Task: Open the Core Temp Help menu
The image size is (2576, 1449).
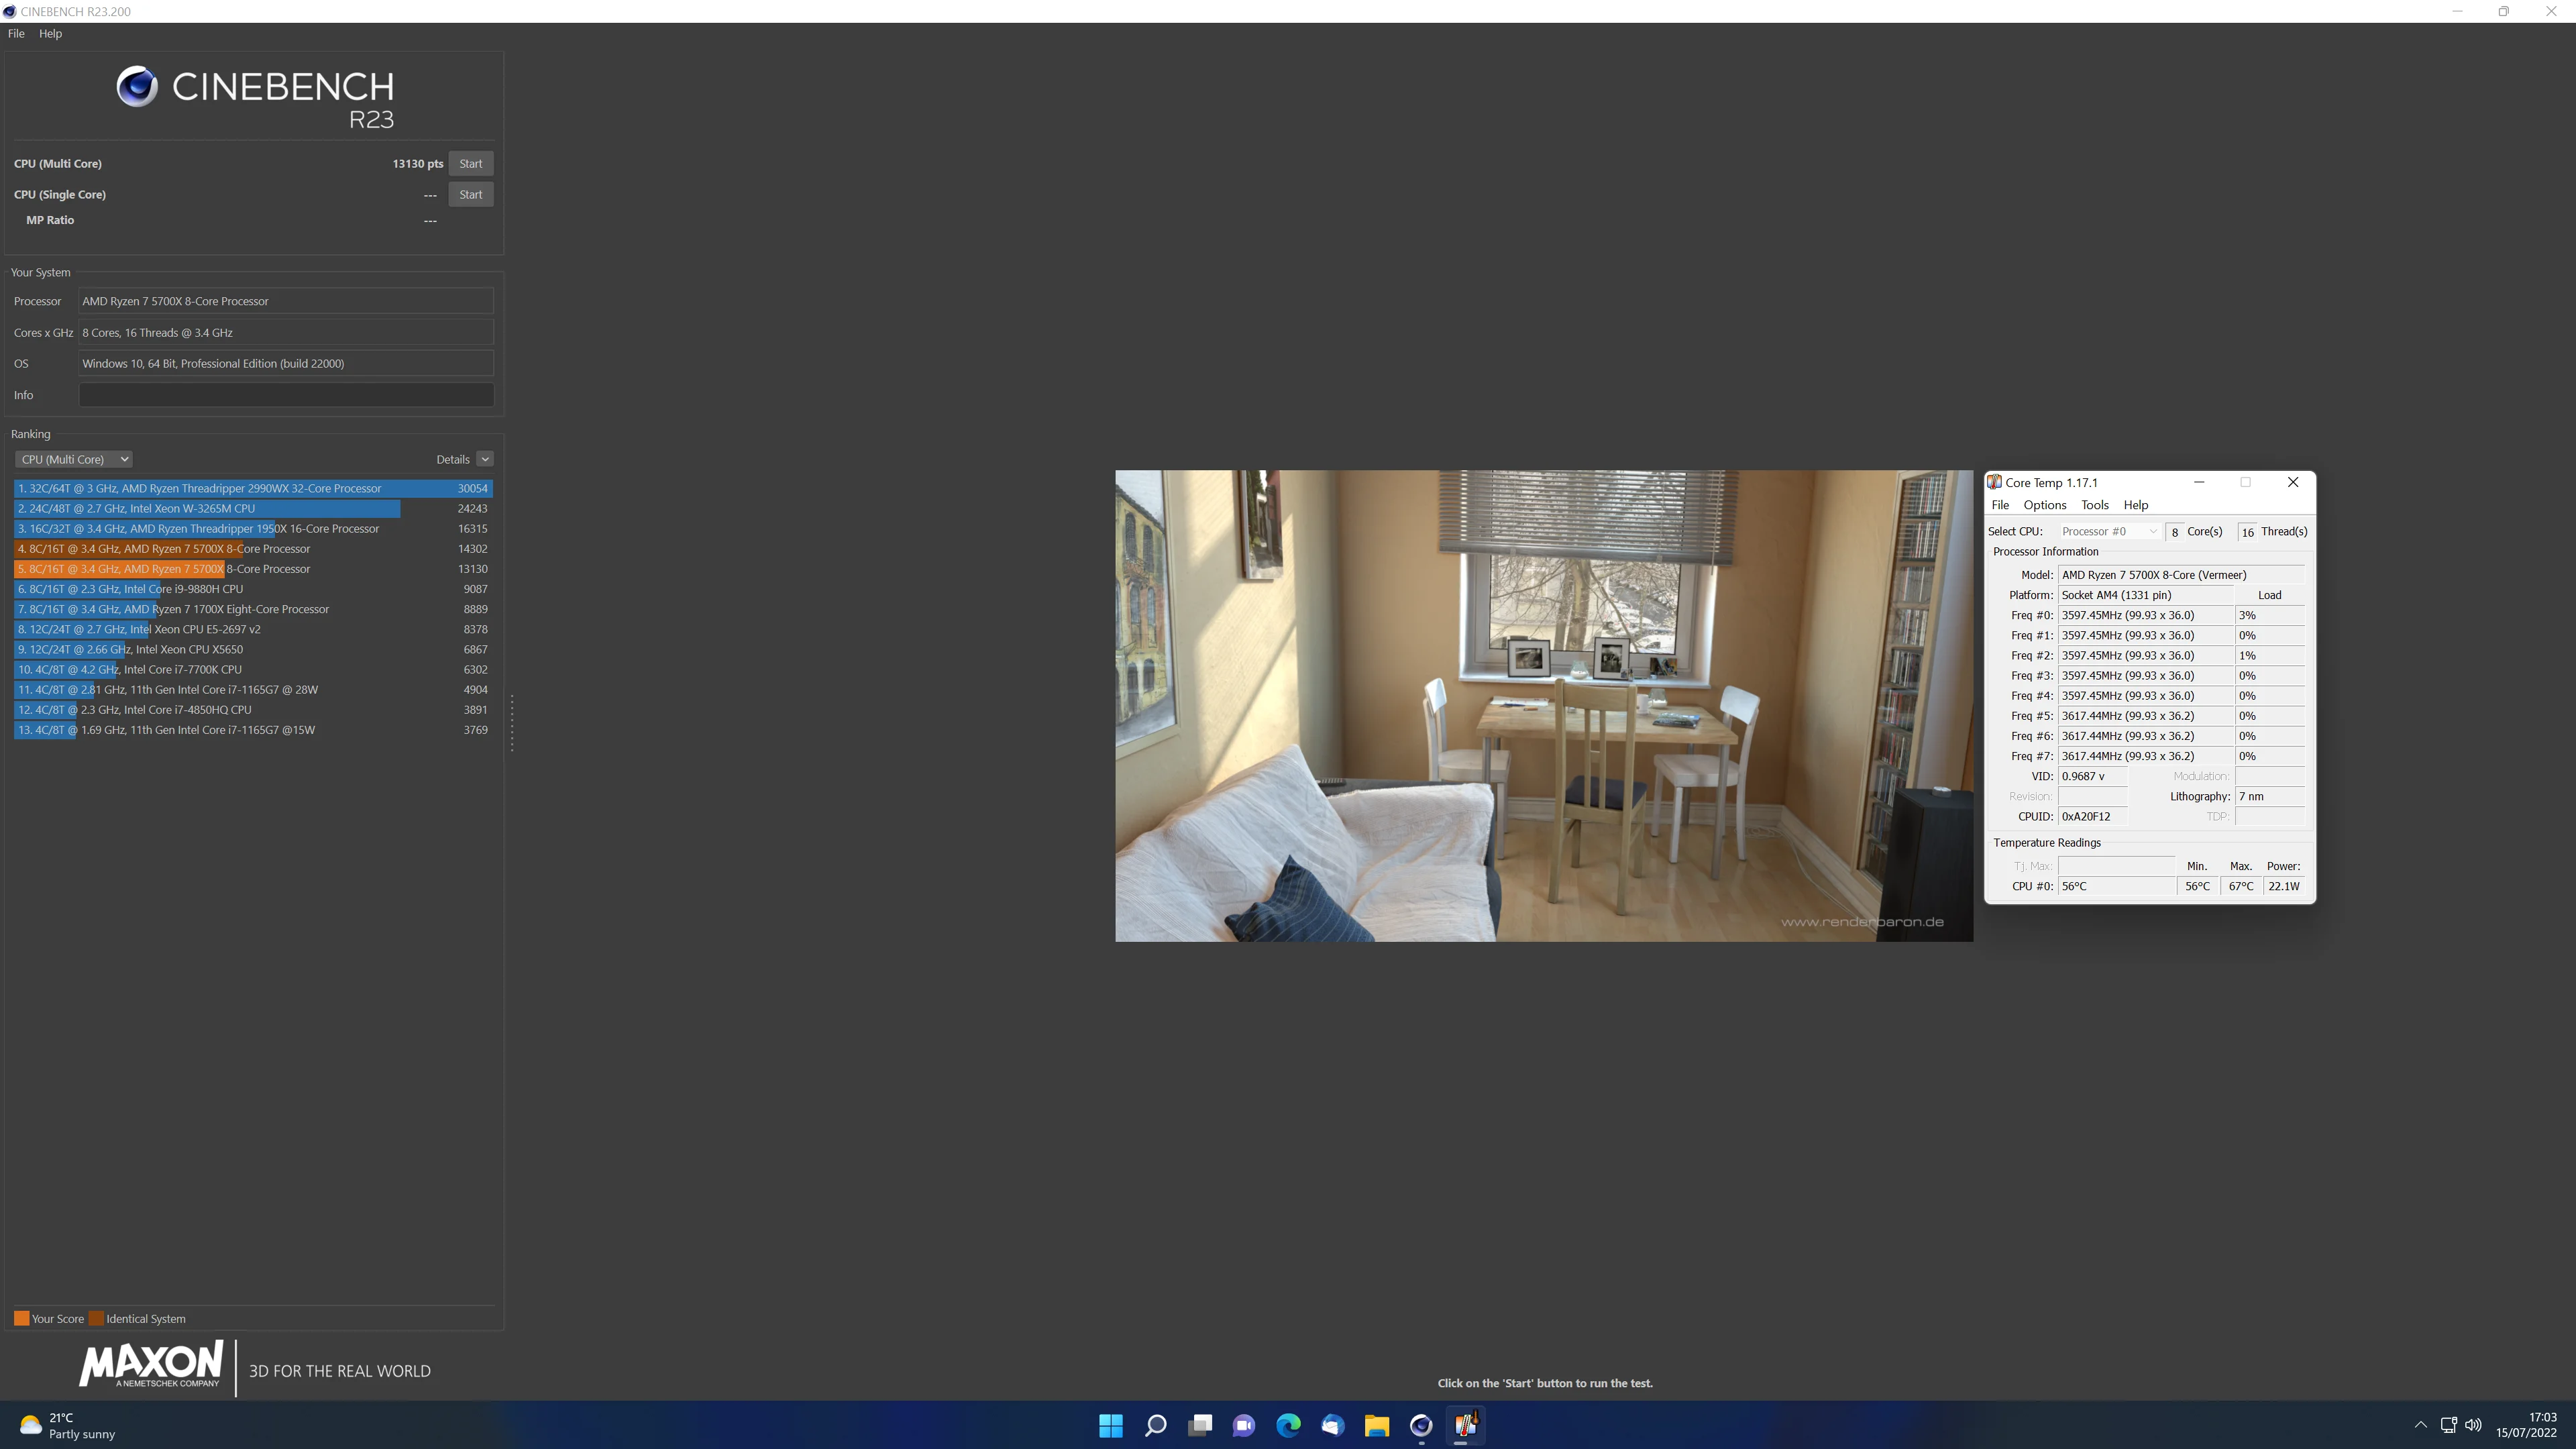Action: [x=2136, y=505]
